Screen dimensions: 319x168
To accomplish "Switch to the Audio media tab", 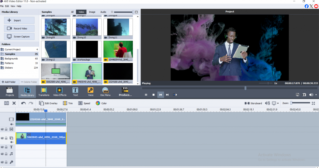I will coord(103,12).
